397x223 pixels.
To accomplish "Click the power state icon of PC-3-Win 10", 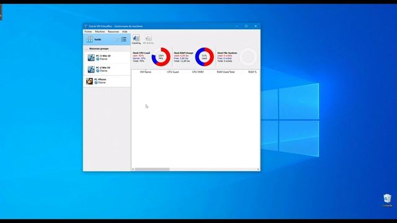I will (x=98, y=59).
